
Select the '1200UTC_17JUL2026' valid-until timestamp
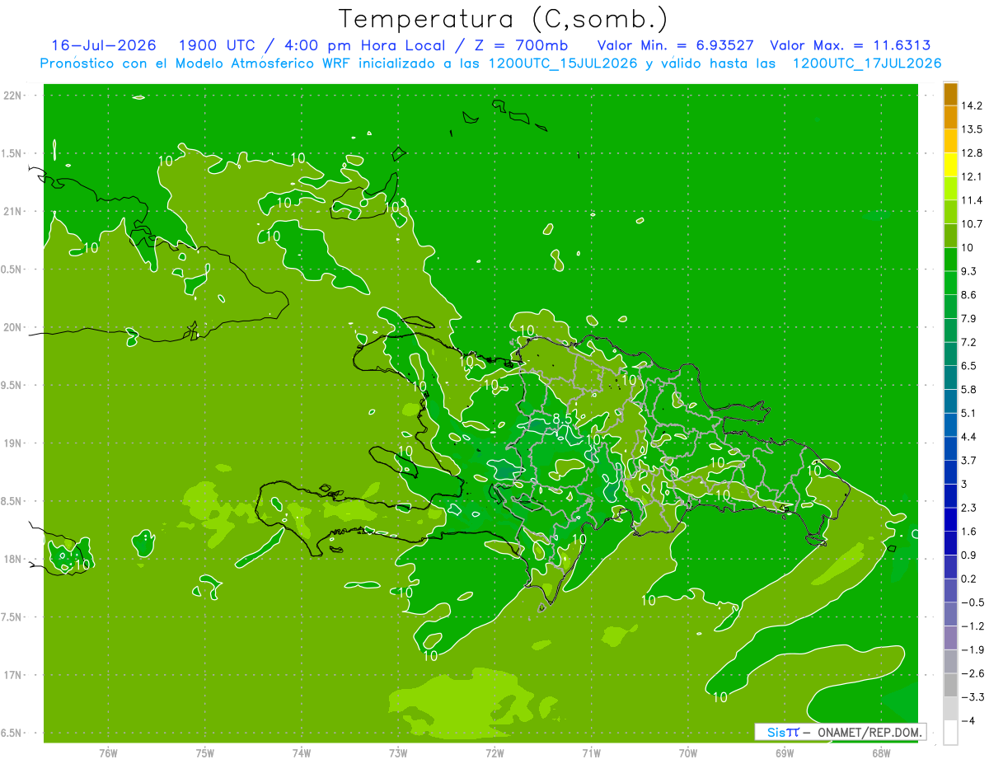coord(867,63)
